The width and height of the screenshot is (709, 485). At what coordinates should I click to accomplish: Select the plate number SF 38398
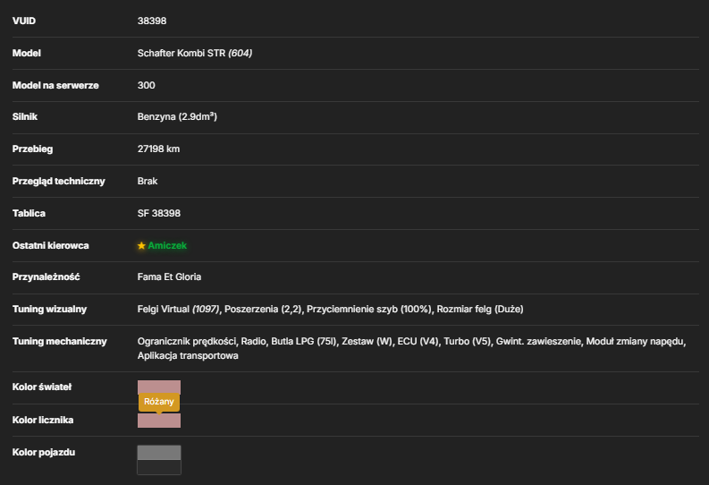click(159, 213)
